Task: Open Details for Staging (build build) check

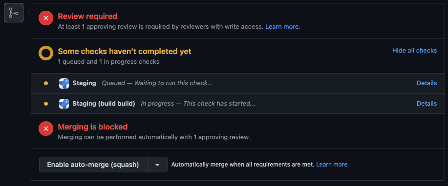Action: [427, 103]
